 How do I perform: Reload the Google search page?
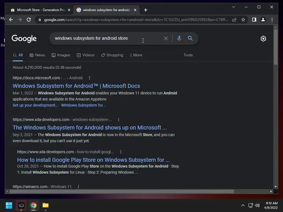pyautogui.click(x=29, y=20)
